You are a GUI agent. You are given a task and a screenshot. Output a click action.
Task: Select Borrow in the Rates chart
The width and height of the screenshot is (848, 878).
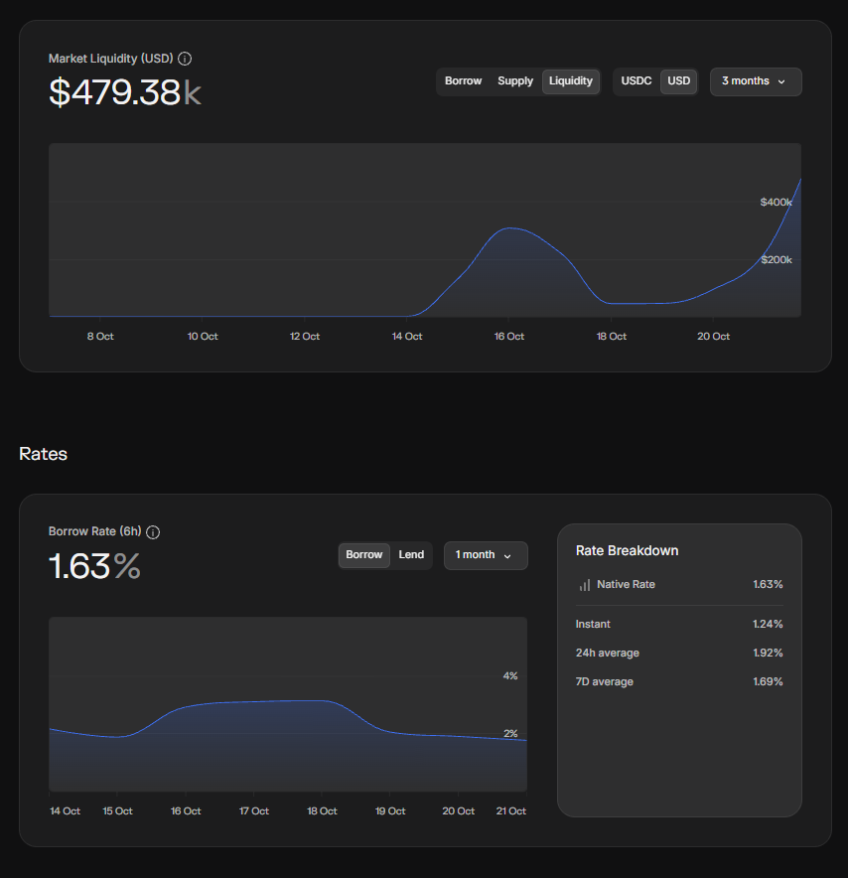363,555
